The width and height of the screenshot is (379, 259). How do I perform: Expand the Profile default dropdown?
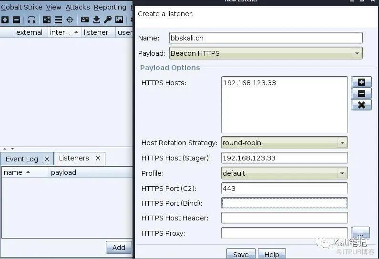[x=342, y=173]
